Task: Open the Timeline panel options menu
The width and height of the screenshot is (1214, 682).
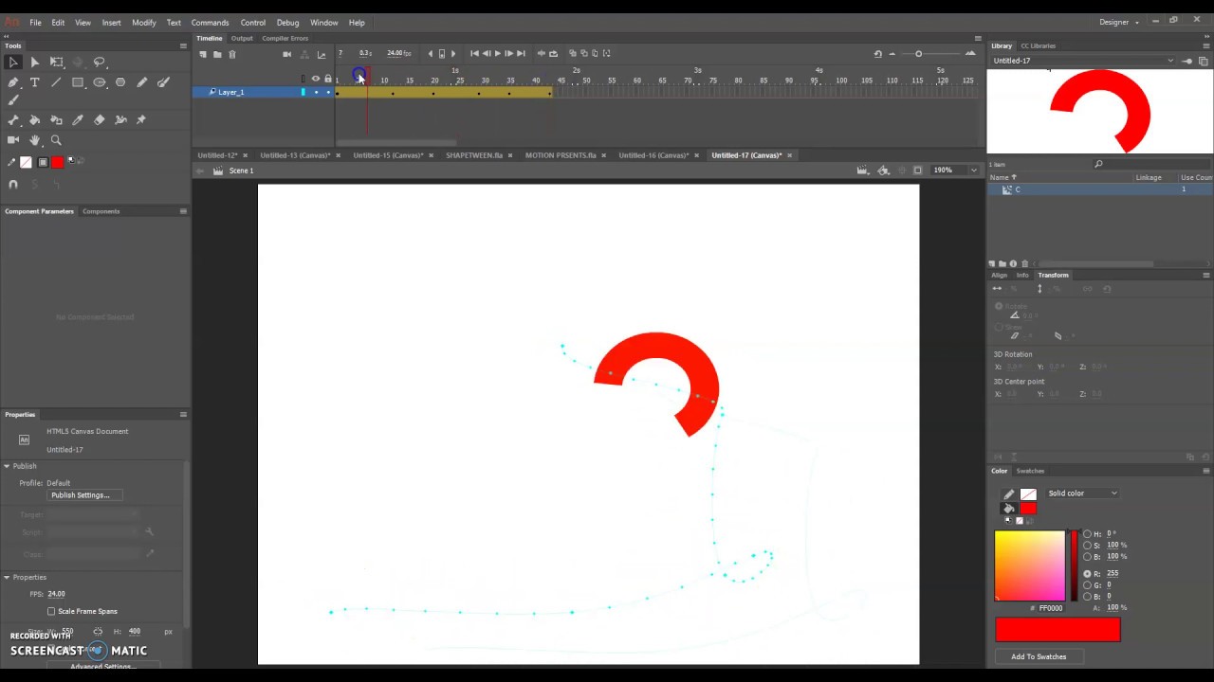Action: (978, 39)
